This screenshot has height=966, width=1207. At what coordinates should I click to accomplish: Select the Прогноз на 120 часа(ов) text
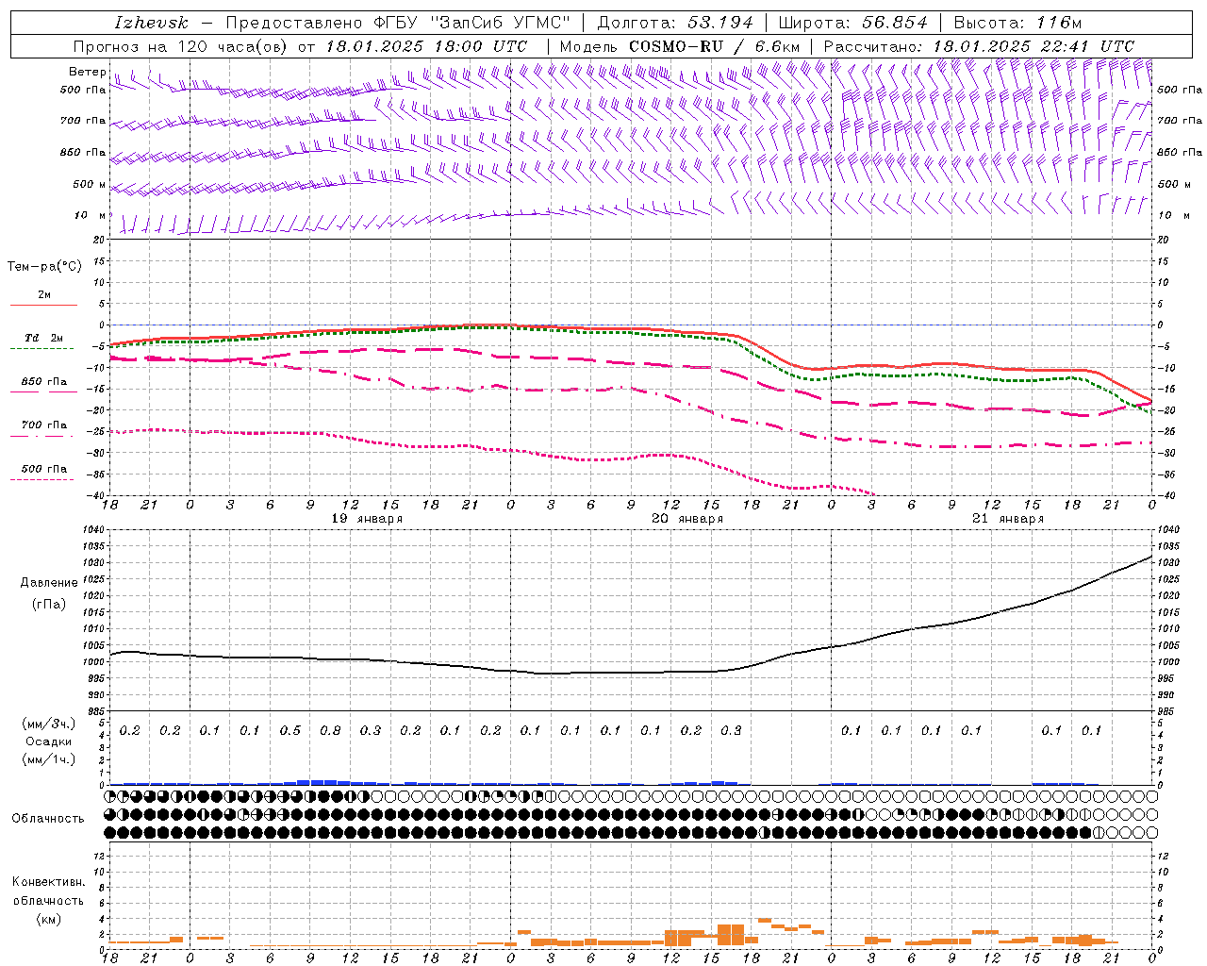click(181, 46)
